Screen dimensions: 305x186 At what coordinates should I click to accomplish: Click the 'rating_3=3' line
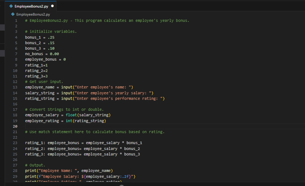[x=36, y=76]
